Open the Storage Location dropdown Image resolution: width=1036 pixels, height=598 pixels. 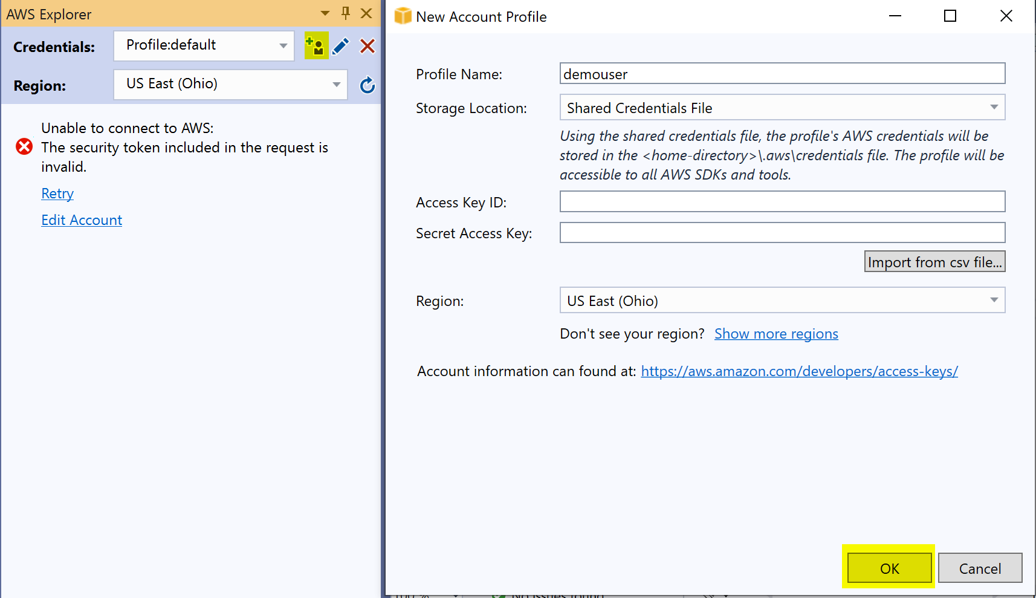(994, 107)
